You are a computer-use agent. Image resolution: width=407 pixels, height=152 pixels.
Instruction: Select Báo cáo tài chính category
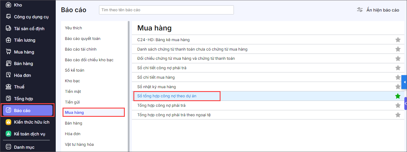point(81,49)
